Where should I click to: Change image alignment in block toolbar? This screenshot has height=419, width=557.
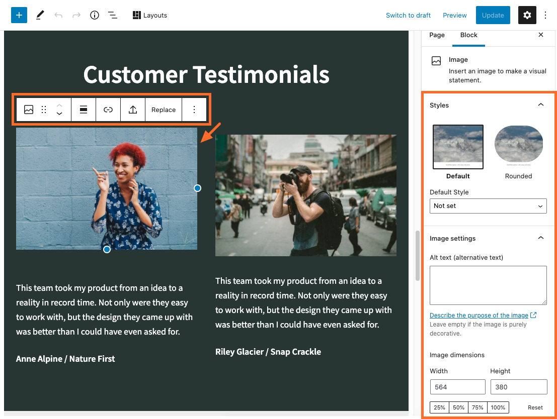(84, 110)
